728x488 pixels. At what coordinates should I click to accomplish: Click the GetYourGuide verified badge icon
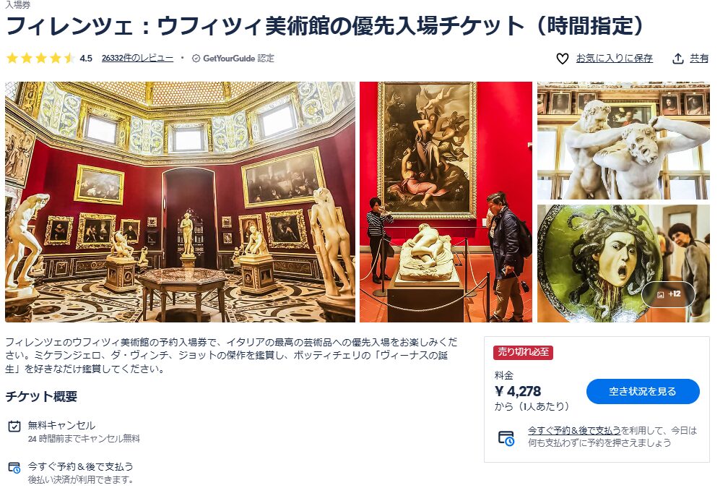pyautogui.click(x=196, y=59)
